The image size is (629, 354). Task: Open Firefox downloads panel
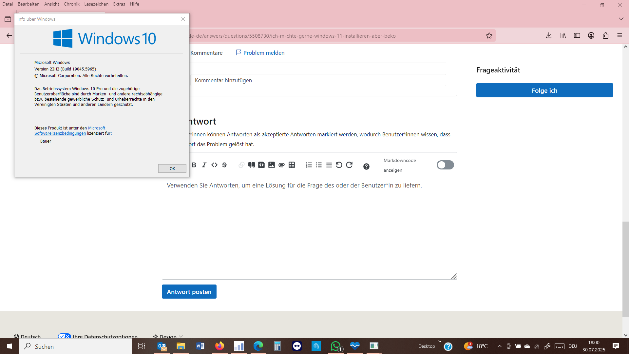(549, 35)
